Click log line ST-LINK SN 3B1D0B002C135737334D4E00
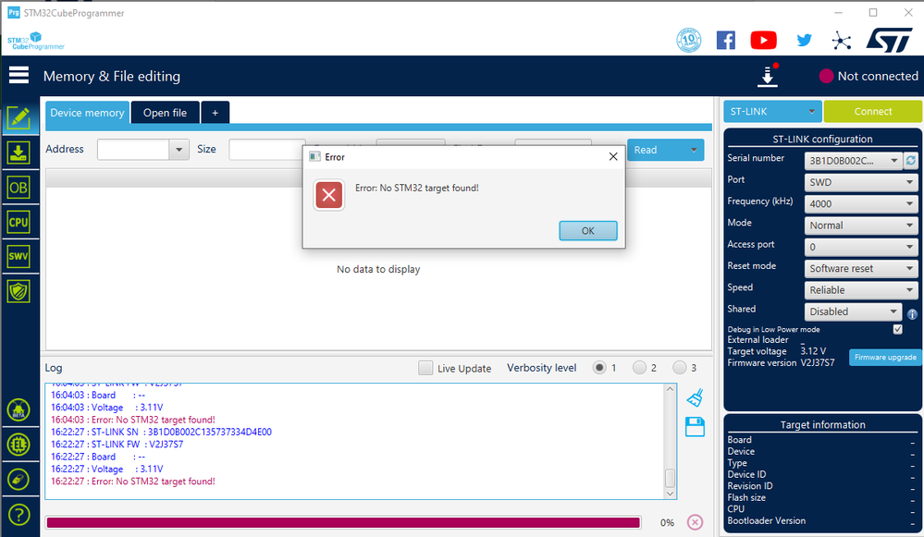The image size is (924, 537). pos(161,433)
